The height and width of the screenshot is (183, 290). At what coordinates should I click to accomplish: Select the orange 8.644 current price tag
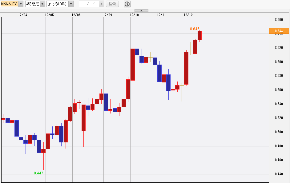click(x=279, y=31)
